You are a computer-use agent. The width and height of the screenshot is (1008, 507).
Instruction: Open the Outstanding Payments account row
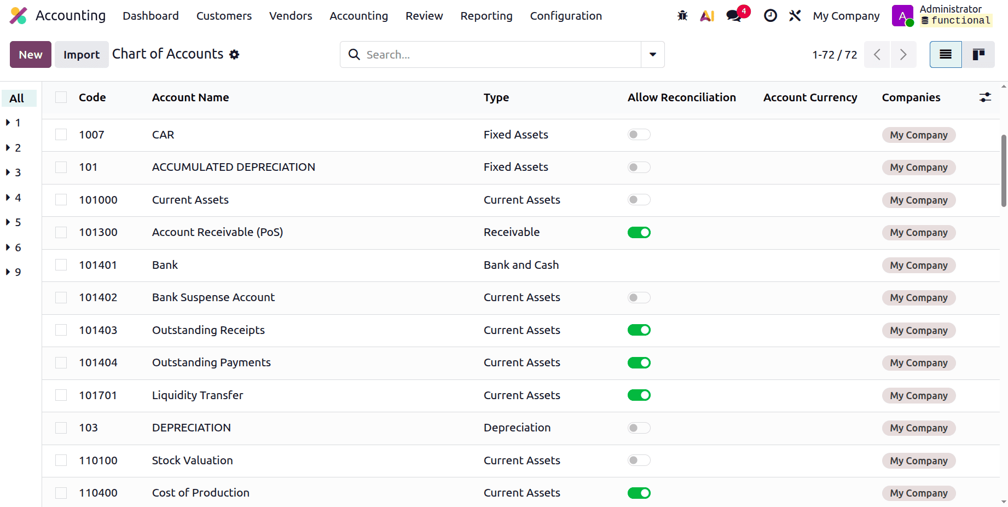pos(521,363)
